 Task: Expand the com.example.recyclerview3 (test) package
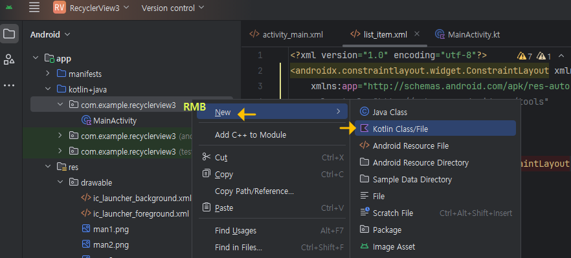coord(60,151)
